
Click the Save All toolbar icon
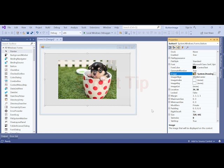point(32,33)
